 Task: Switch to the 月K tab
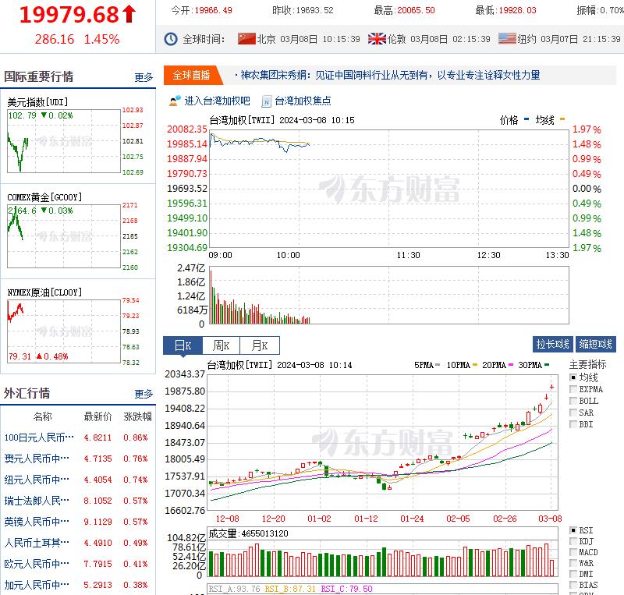pos(260,345)
